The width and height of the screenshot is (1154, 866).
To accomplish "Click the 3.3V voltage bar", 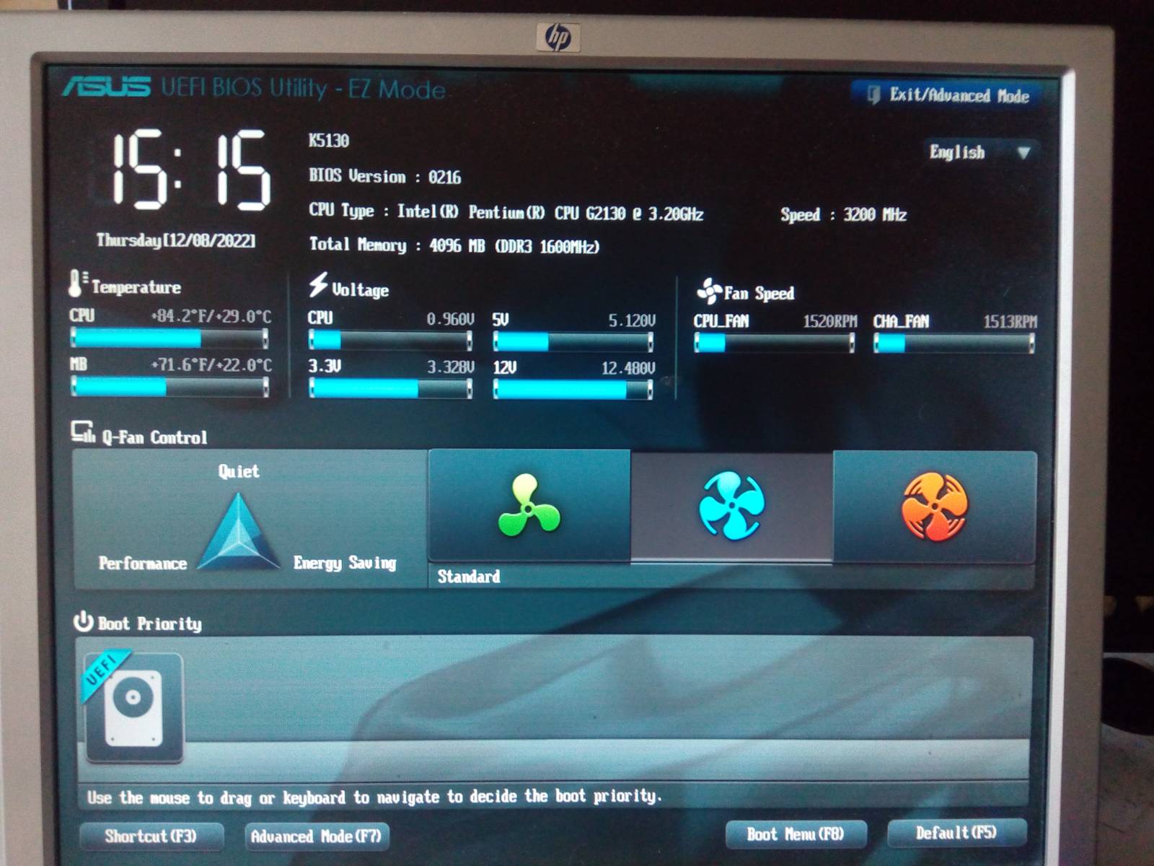I will coord(390,389).
